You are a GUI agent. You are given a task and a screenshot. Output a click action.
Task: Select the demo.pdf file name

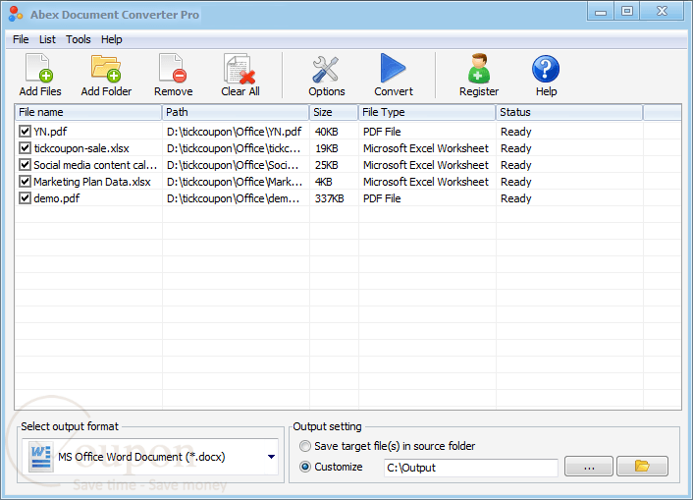coord(57,198)
